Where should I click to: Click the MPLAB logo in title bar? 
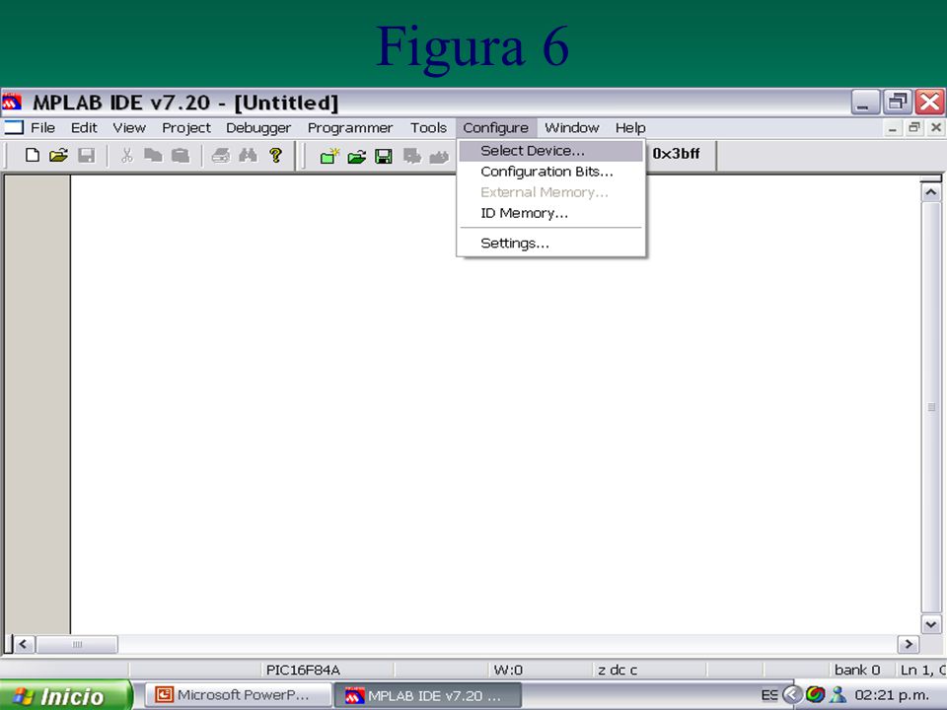[x=12, y=102]
